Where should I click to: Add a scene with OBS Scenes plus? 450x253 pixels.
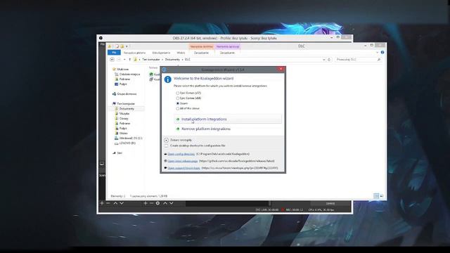click(102, 203)
